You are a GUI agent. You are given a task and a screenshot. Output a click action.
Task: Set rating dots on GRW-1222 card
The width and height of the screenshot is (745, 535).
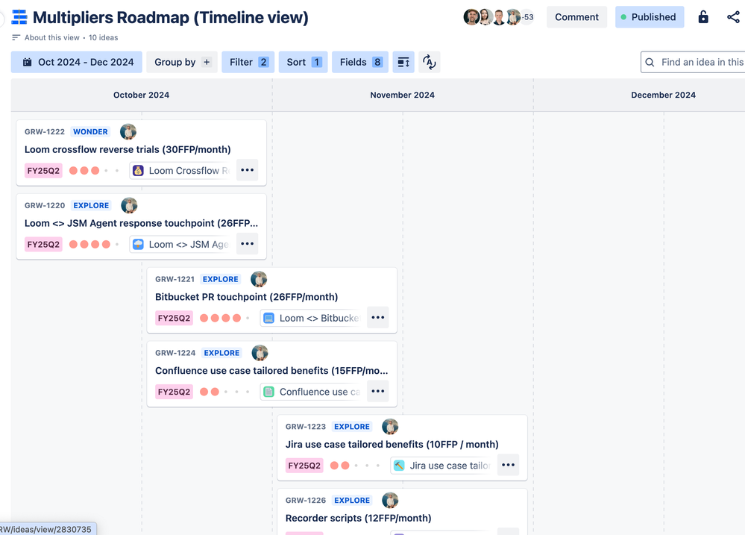94,171
